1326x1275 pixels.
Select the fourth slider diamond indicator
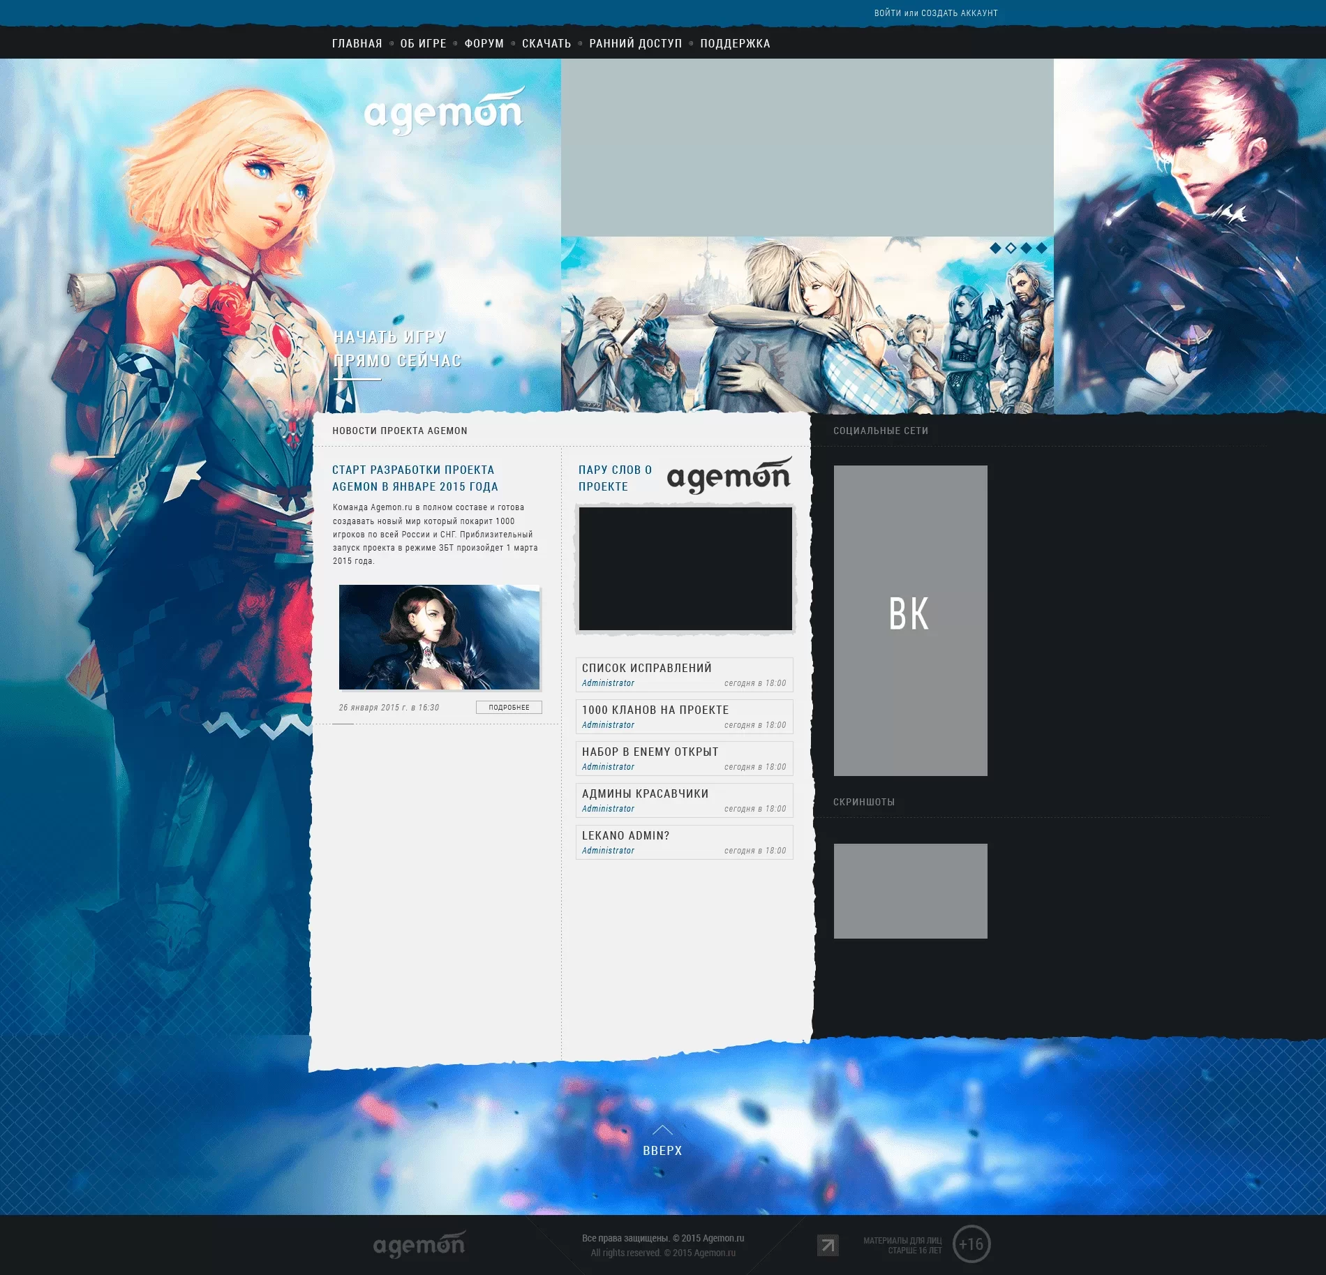point(1041,248)
